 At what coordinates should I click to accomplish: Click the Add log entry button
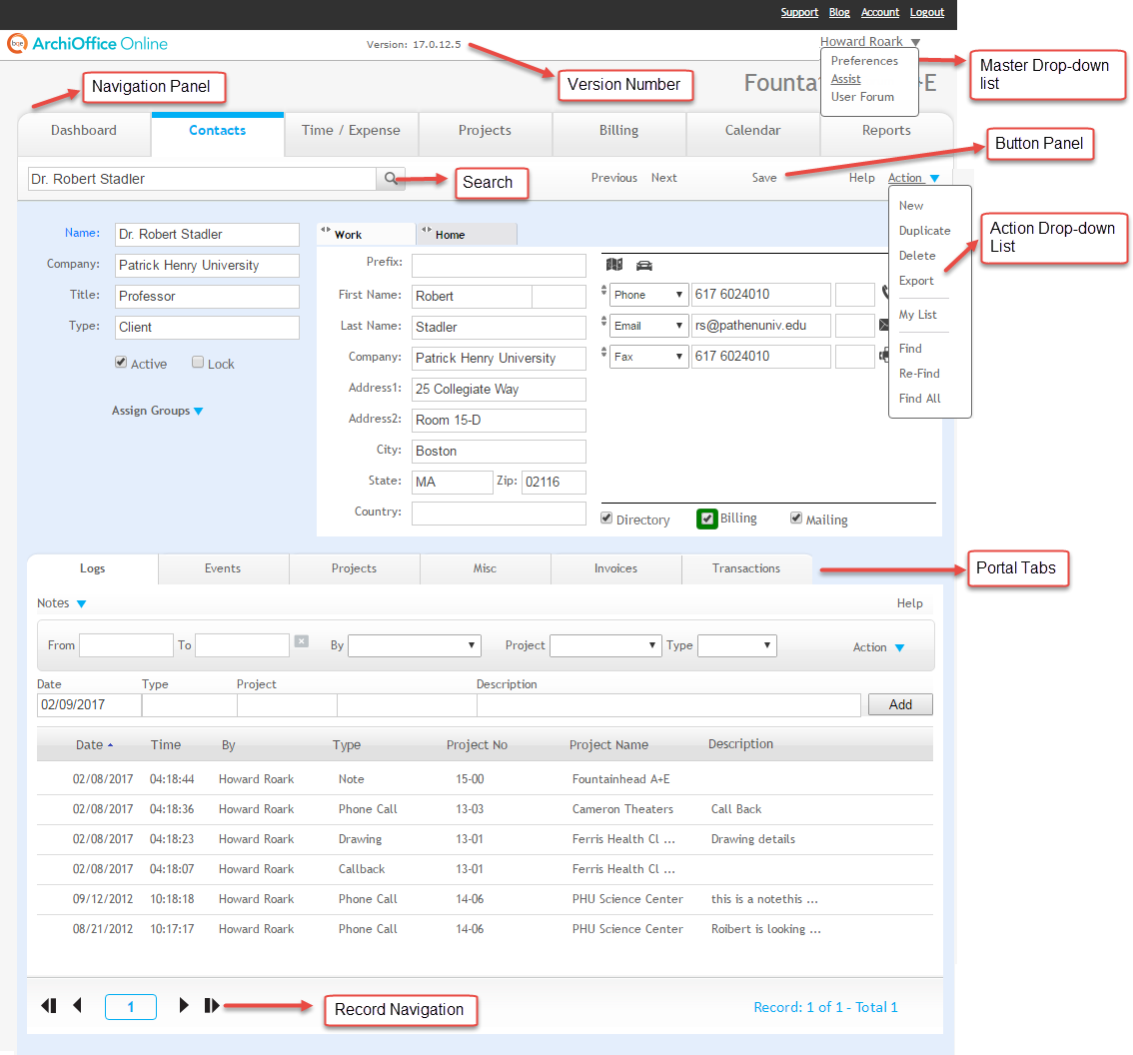(x=900, y=704)
